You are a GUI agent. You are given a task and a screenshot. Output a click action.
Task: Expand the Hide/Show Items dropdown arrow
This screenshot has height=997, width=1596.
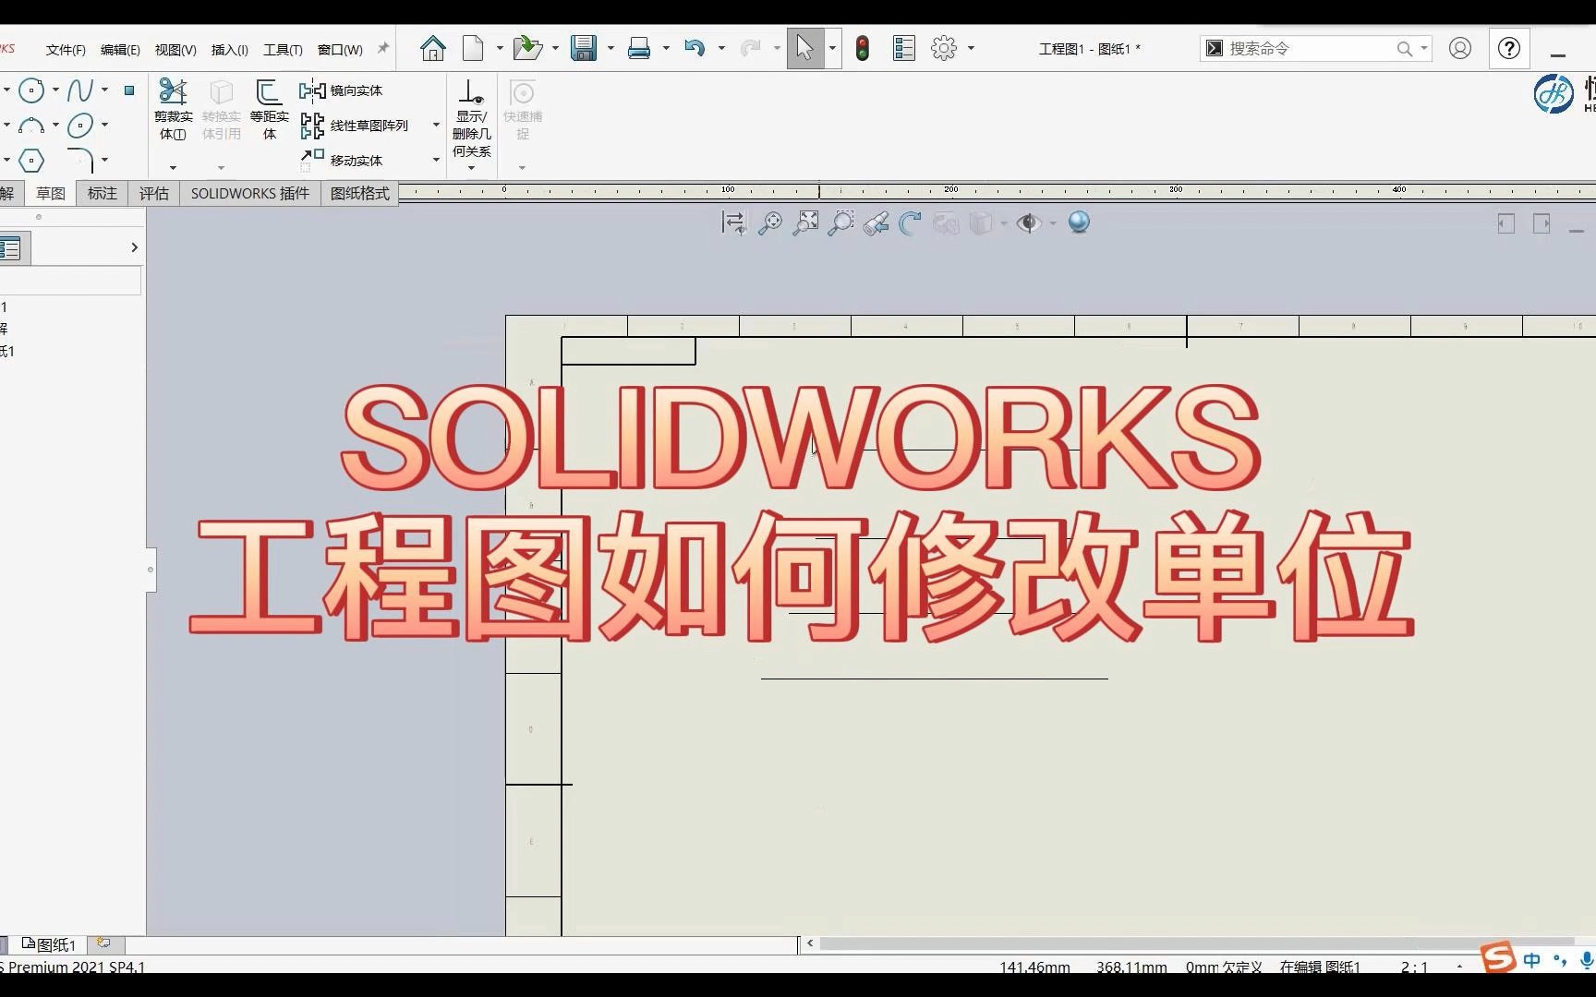coord(1053,223)
